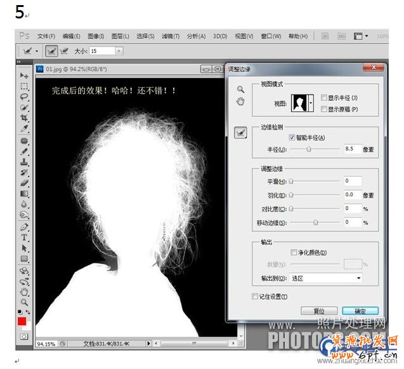
Task: Open the brush 大小 size dropdown arrow
Action: click(119, 50)
